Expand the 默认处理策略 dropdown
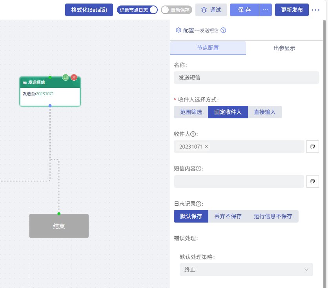 point(246,270)
